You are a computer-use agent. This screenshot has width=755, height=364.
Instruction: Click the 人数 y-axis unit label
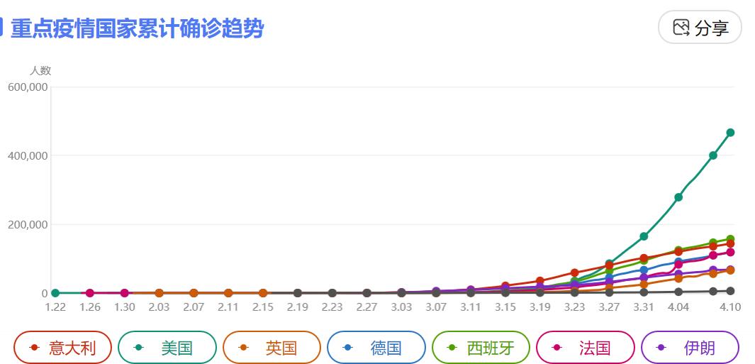40,71
